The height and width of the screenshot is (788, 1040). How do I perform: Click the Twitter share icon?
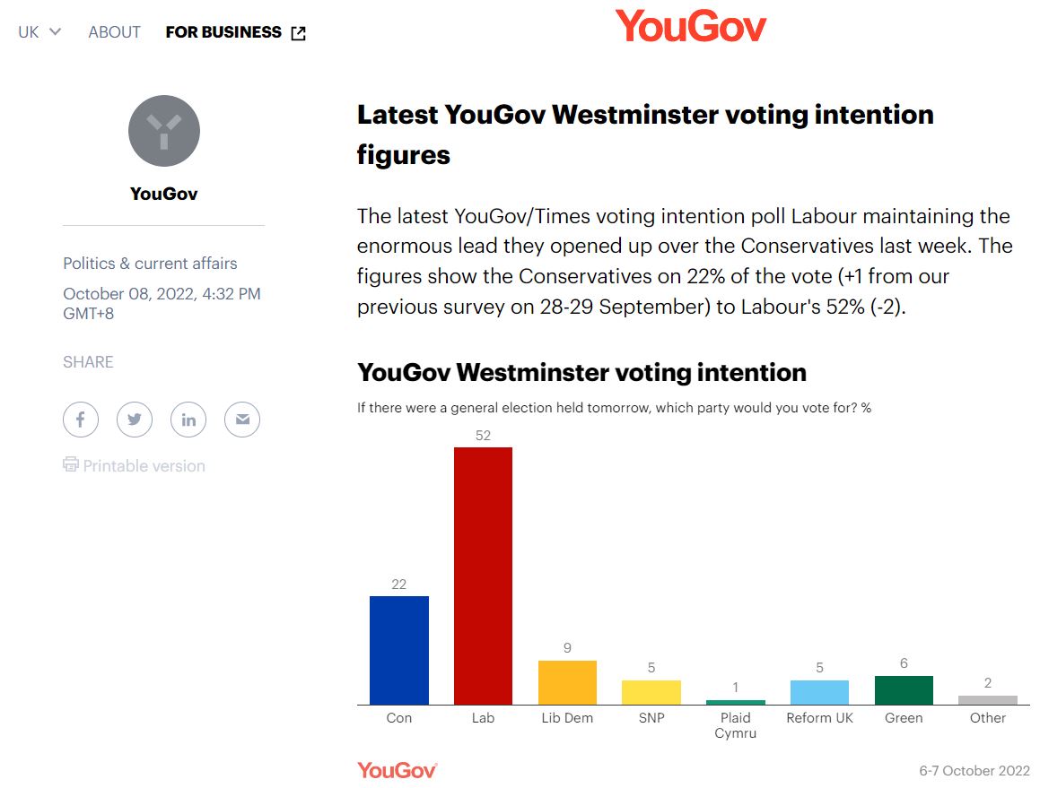pyautogui.click(x=135, y=420)
